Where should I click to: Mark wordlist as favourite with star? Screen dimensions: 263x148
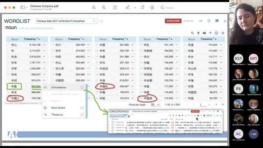click(x=223, y=33)
